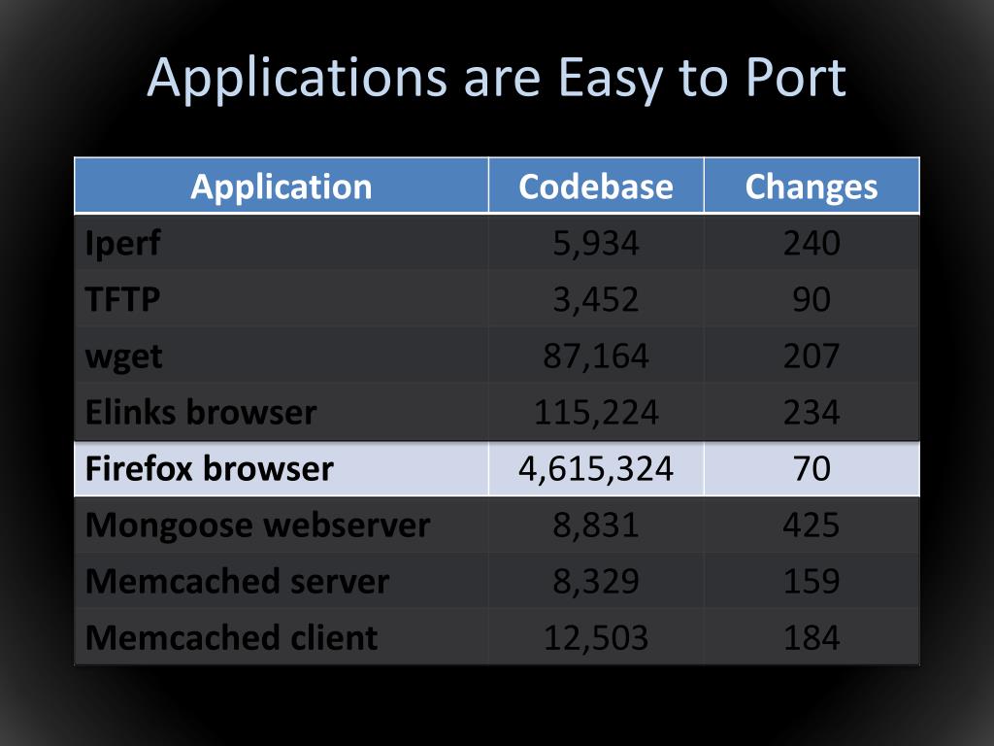Select the changes value '159'

(812, 581)
